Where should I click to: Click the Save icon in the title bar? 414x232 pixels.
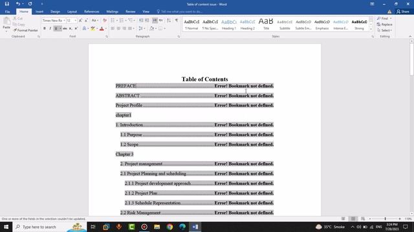[x=7, y=4]
